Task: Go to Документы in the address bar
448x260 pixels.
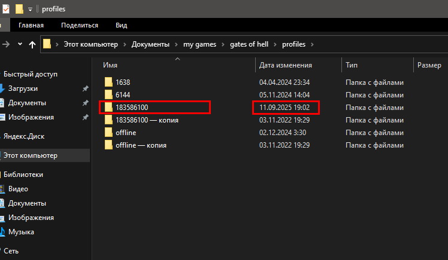Action: (x=150, y=44)
